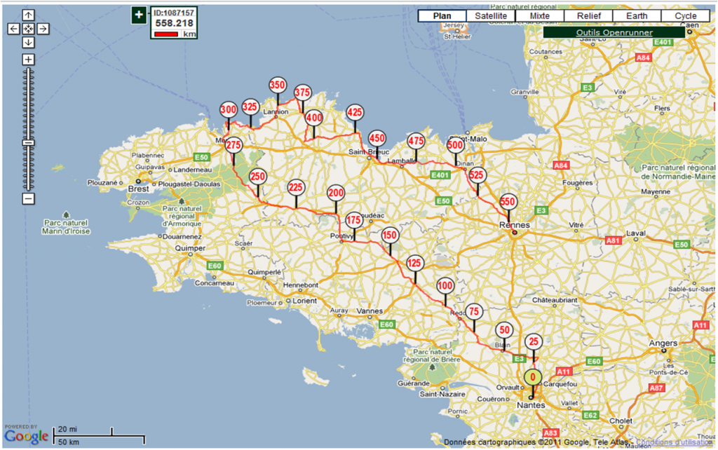The image size is (718, 450).
Task: Select the Cycle map layer
Action: click(x=686, y=16)
